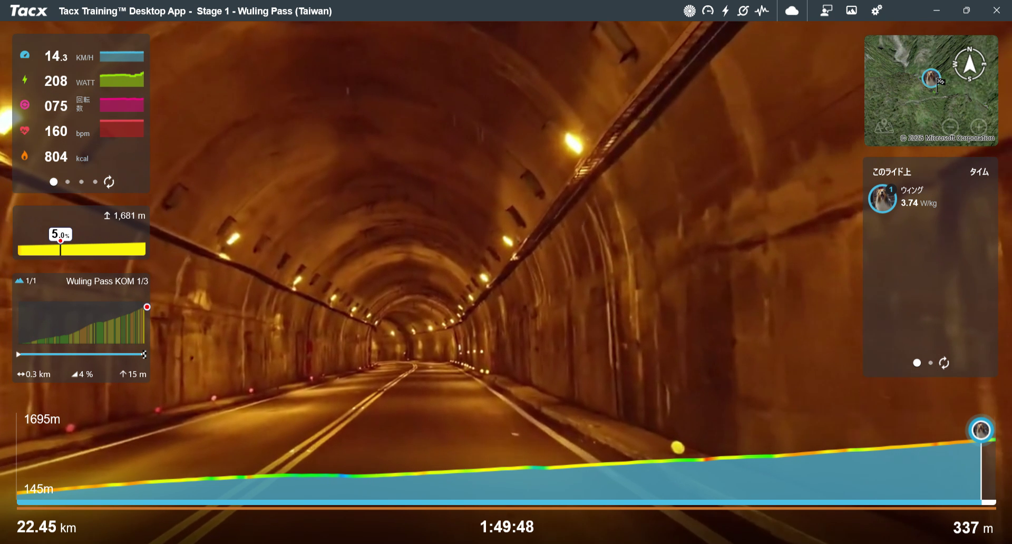1012x544 pixels.
Task: Zoom in the minimap with the plus button
Action: [979, 127]
